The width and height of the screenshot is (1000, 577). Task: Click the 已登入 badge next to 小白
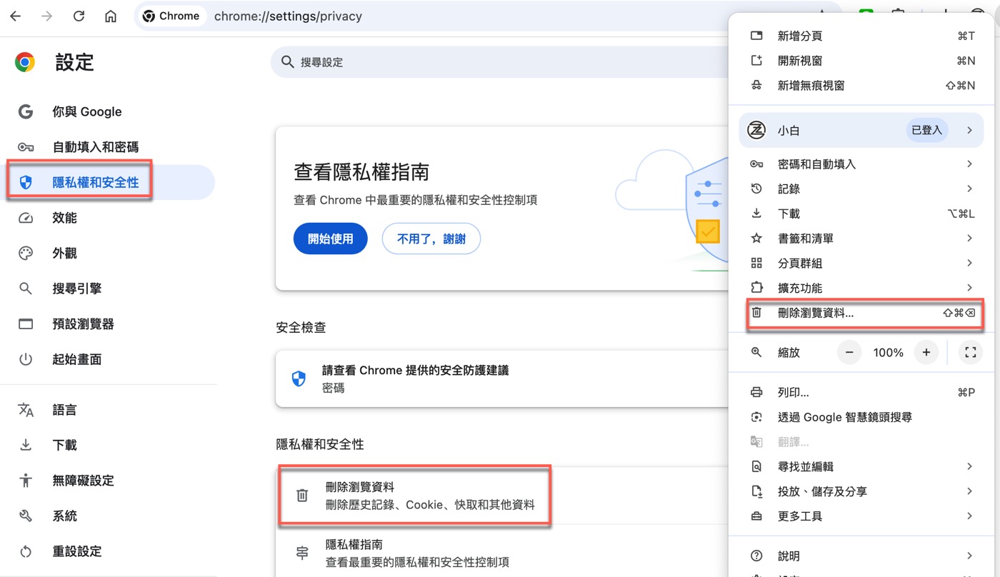(x=927, y=130)
